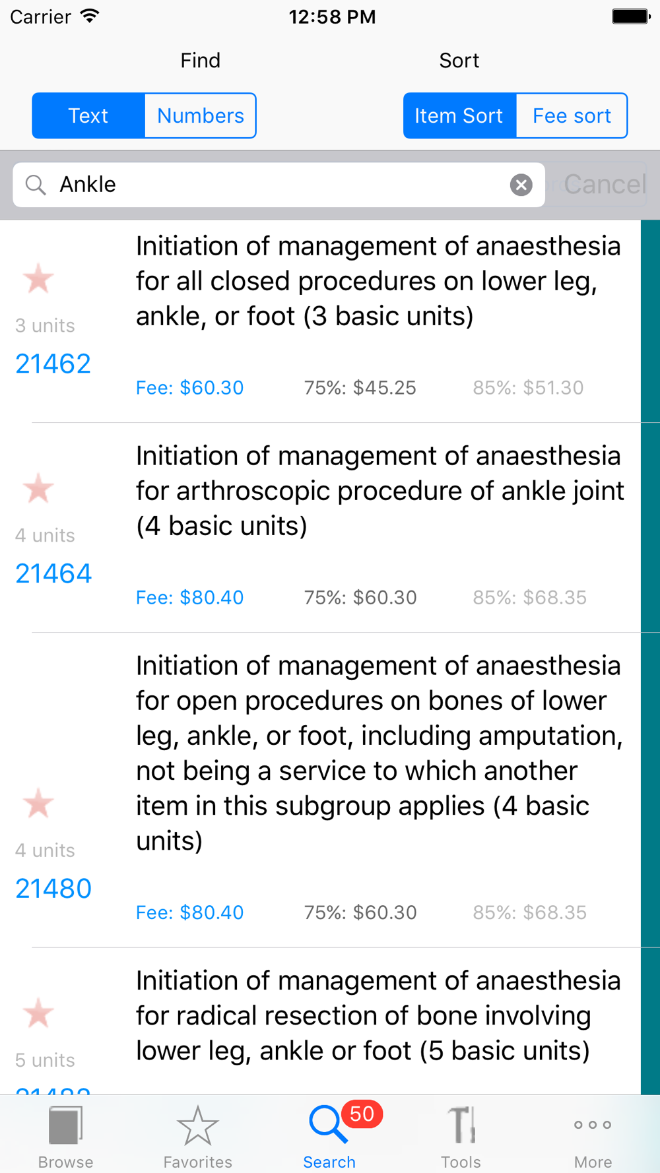Open the Browse tab
The height and width of the screenshot is (1173, 660).
click(x=65, y=1136)
